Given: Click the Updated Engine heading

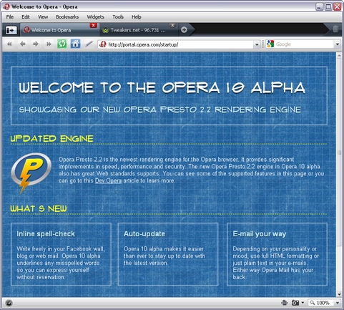Looking at the screenshot, I should [51, 139].
